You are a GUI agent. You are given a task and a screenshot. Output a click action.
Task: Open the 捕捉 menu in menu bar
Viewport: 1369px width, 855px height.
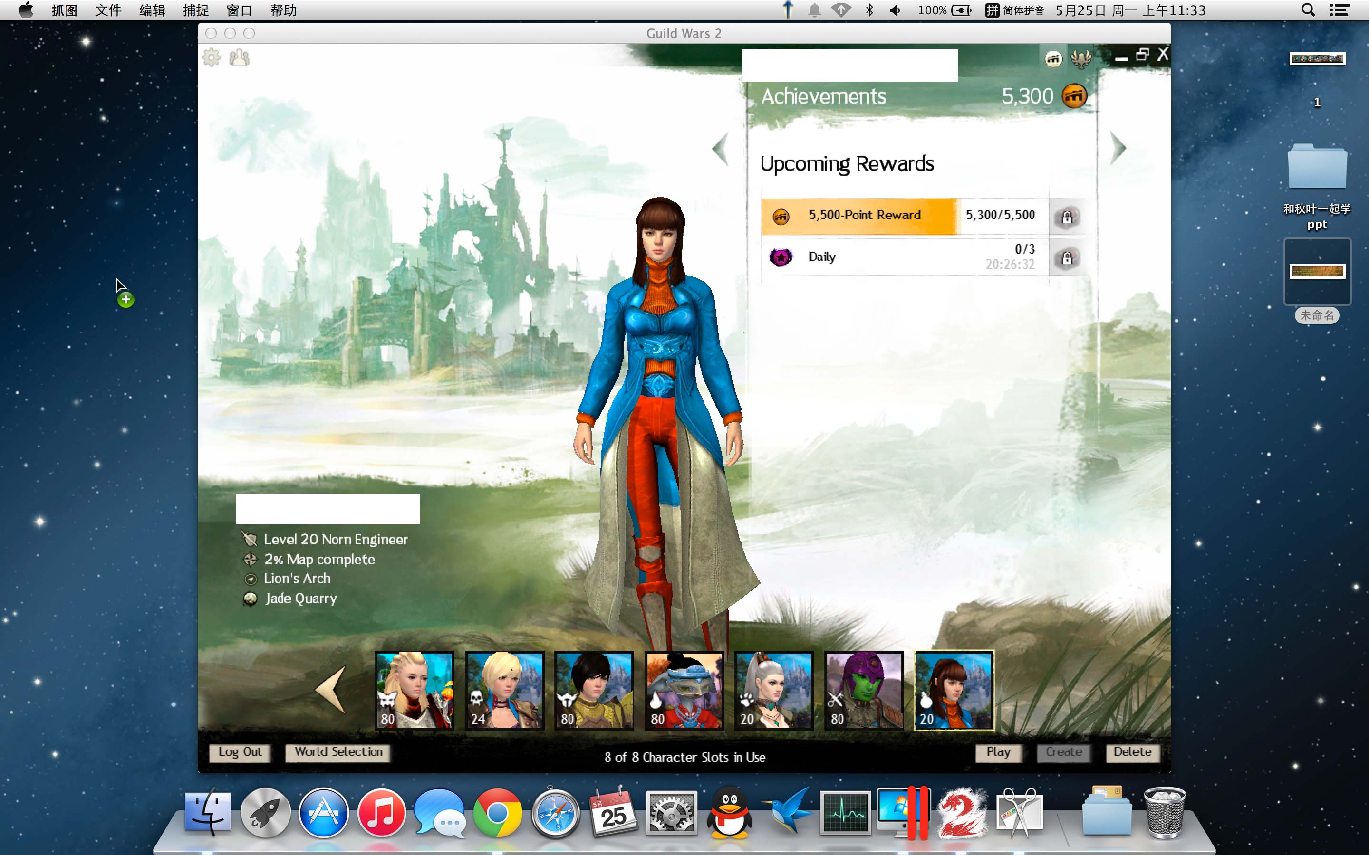pyautogui.click(x=196, y=10)
